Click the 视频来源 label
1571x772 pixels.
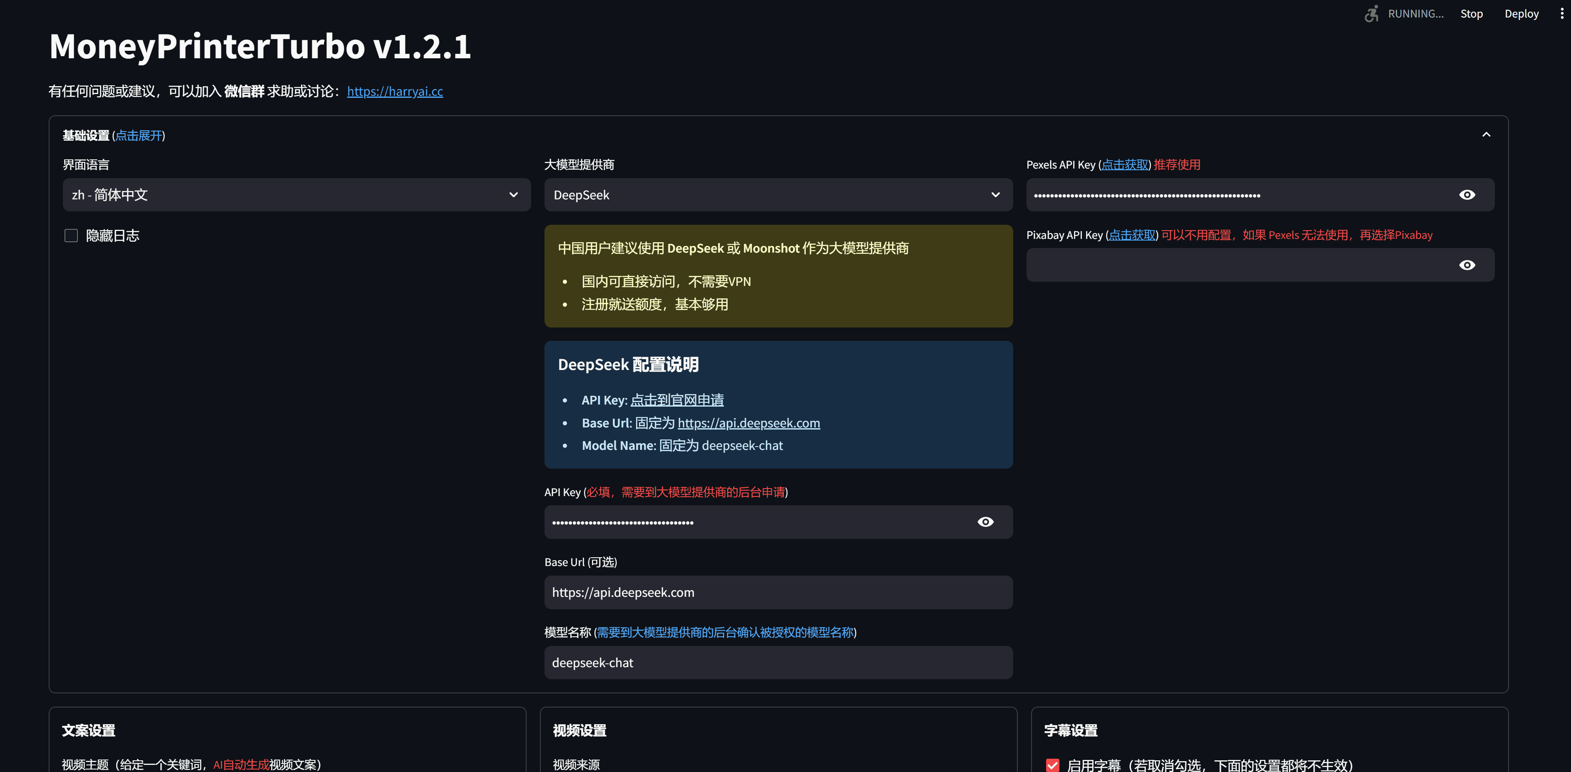point(576,764)
